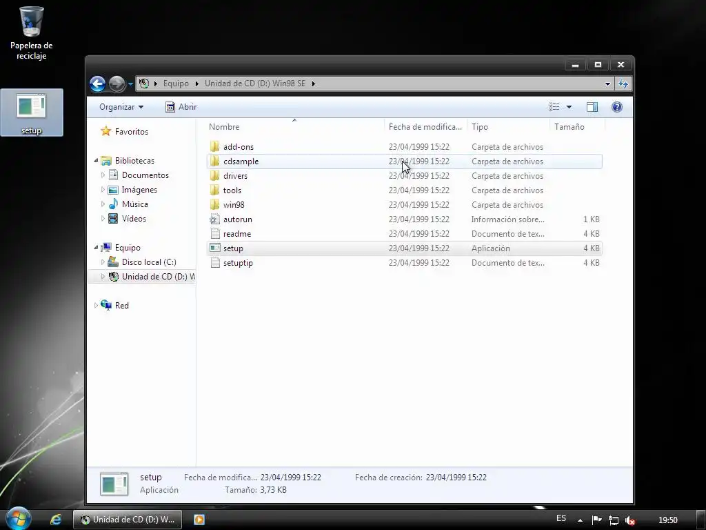This screenshot has height=530, width=706.
Task: Click the Unidad de CD (D:) taskbar button
Action: [x=128, y=520]
